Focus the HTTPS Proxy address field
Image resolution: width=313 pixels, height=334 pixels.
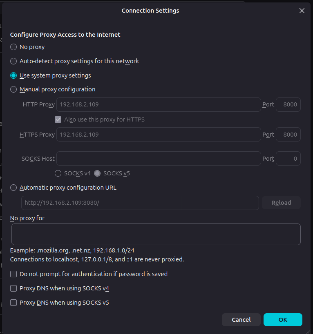click(x=159, y=135)
